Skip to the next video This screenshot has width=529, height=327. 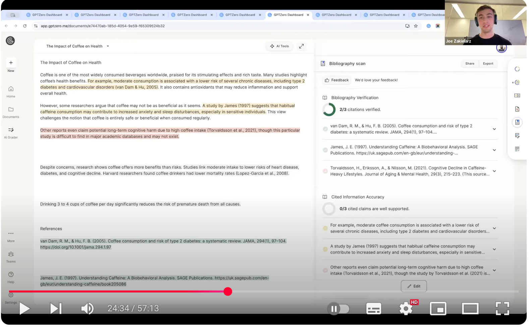[56, 309]
